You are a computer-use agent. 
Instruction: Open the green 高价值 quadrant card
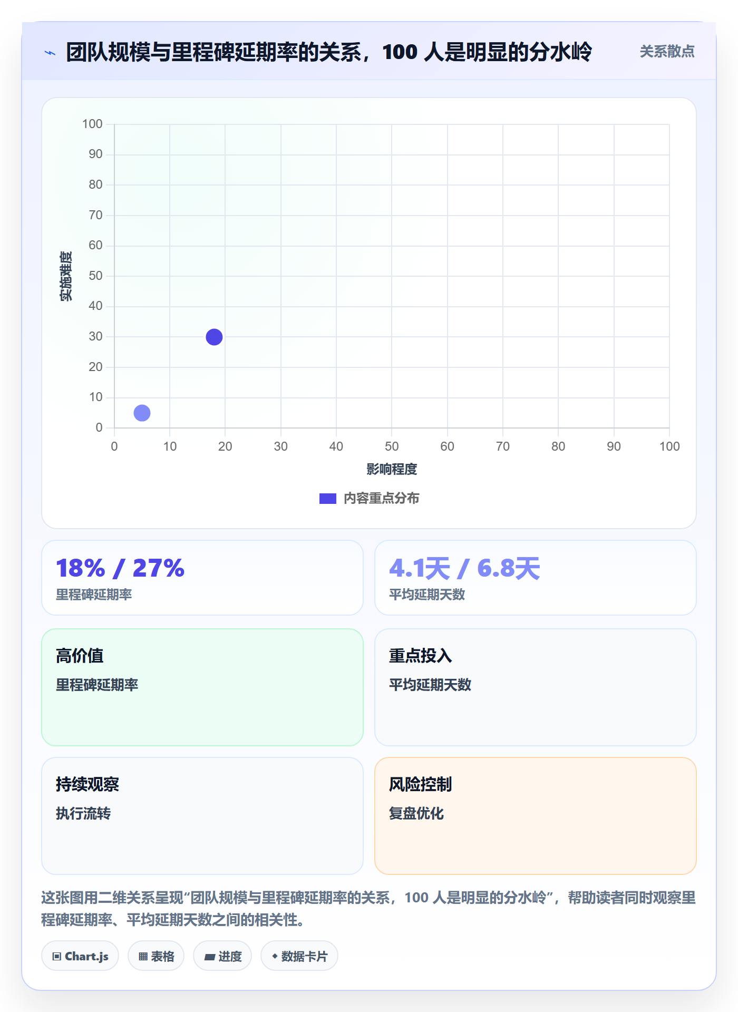(202, 687)
